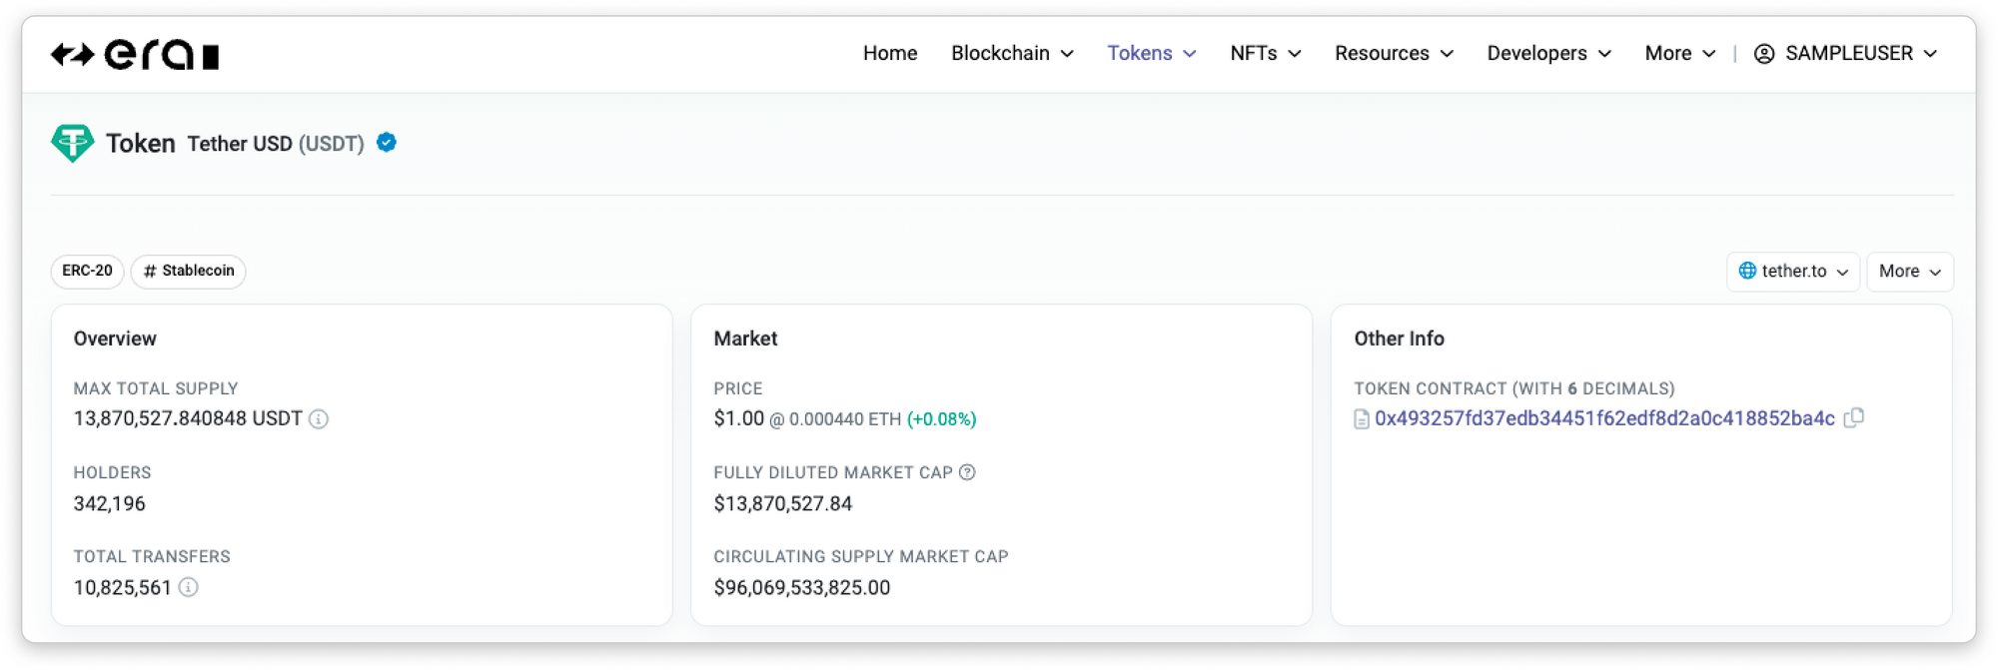Click the help icon beside Fully Diluted Market Cap
This screenshot has width=1998, height=670.
point(967,472)
